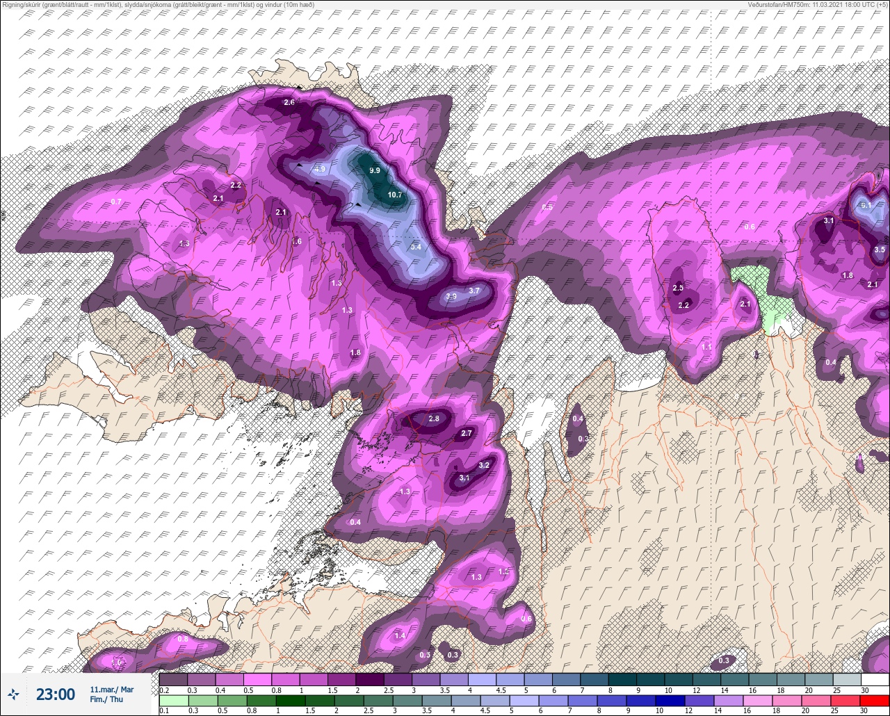Click the 2.6 value label near the northern peninsula
This screenshot has height=716, width=890.
pos(289,103)
